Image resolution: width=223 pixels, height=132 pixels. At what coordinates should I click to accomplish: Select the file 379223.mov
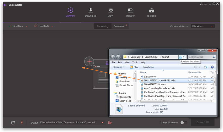pos(148,77)
